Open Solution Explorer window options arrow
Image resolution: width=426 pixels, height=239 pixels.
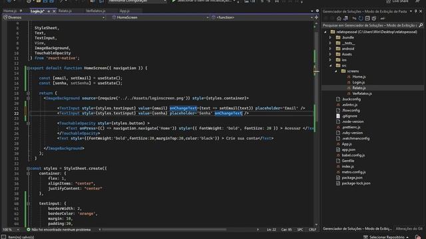[x=411, y=11]
